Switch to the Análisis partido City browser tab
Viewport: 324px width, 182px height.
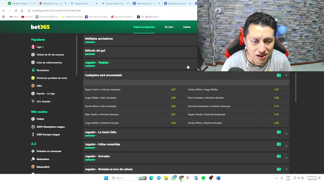click(116, 4)
